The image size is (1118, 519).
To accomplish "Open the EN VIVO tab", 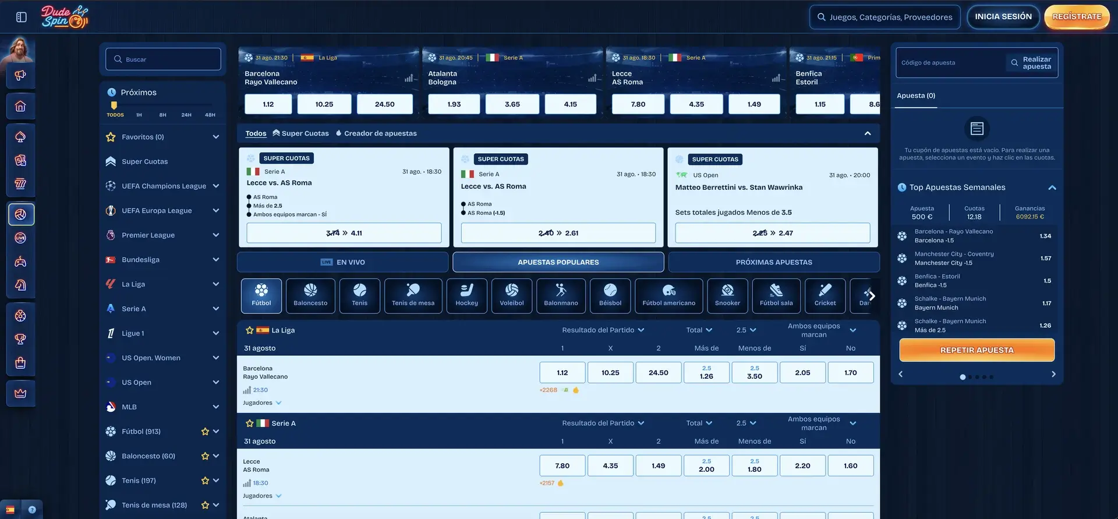I will (342, 262).
